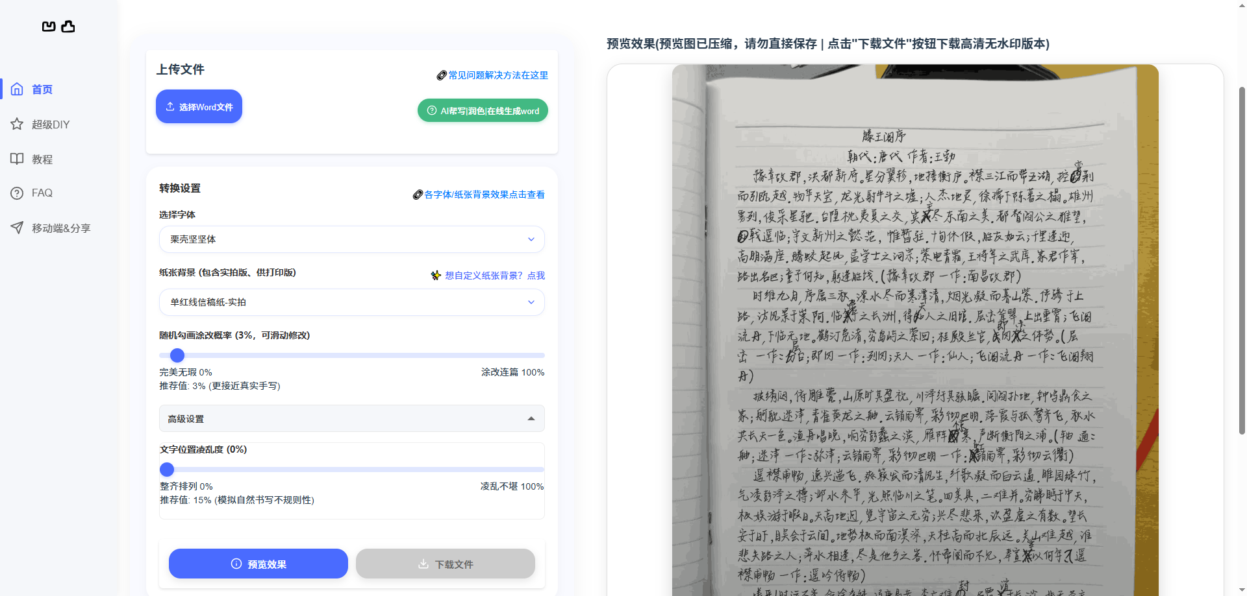Image resolution: width=1247 pixels, height=596 pixels.
Task: Click the book icon for 教程
Action: (x=17, y=160)
